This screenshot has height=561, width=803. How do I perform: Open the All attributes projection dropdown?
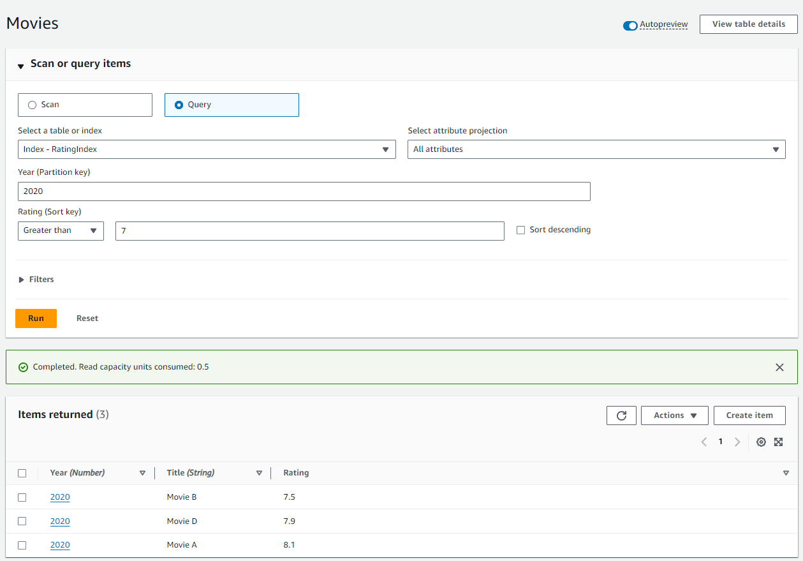click(596, 149)
